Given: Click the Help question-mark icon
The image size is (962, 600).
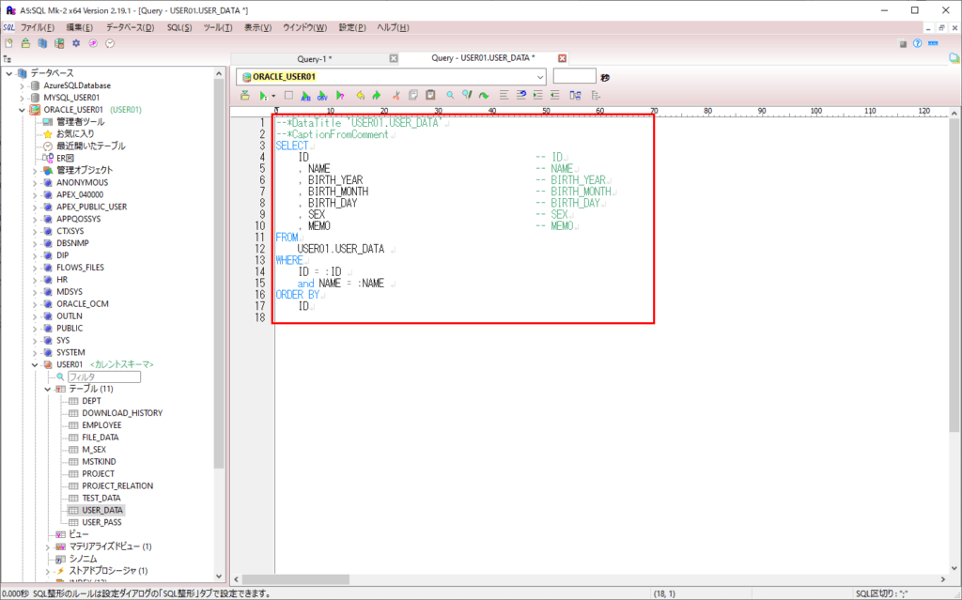Looking at the screenshot, I should (916, 42).
